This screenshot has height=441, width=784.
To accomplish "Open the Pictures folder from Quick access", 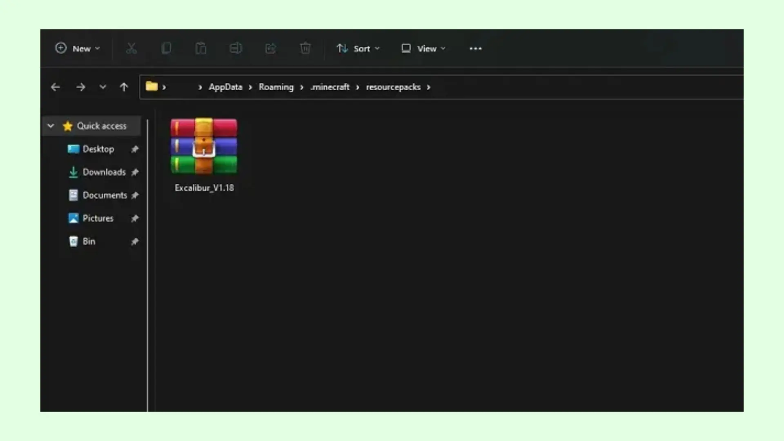I will [98, 218].
